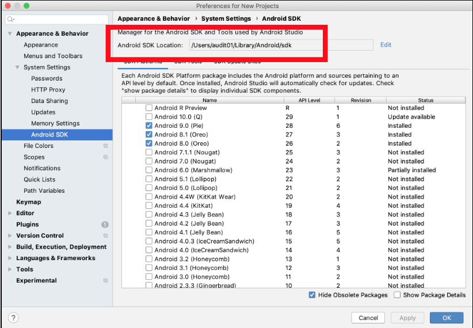Sort by the API Level column header
Screen dimensions: 473x328
[309, 100]
